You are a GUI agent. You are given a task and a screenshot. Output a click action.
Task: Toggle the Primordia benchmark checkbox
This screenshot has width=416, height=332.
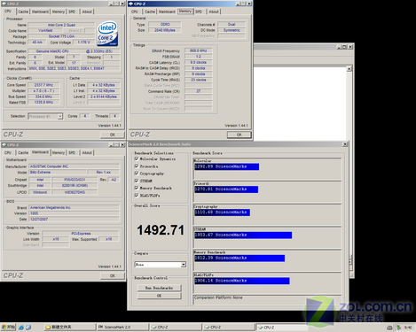(x=137, y=166)
